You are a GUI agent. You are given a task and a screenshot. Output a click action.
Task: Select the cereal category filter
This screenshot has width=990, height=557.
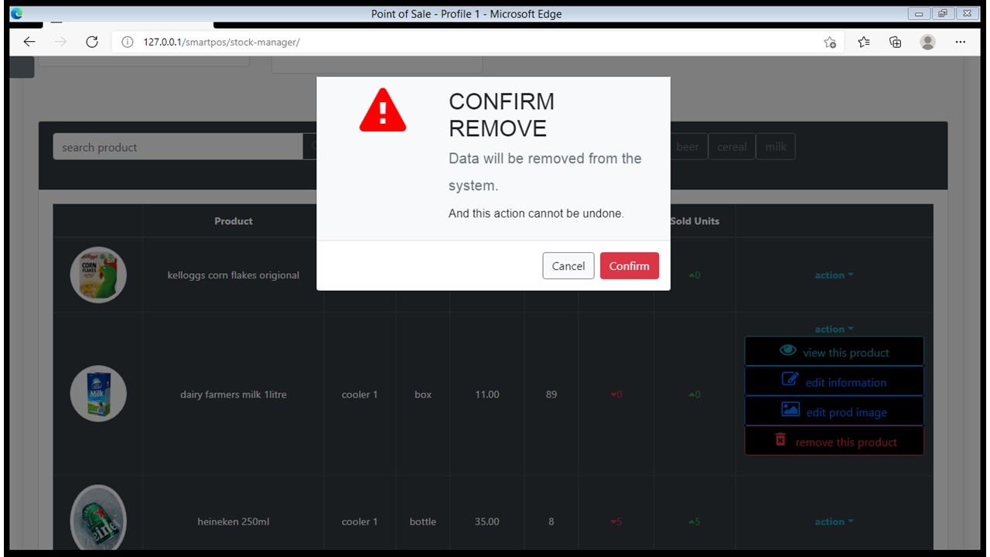732,147
